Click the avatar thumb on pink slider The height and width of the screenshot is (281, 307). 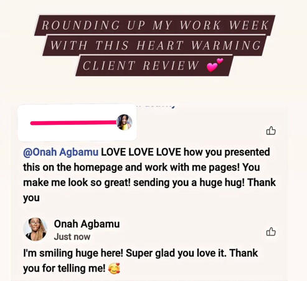coord(125,122)
